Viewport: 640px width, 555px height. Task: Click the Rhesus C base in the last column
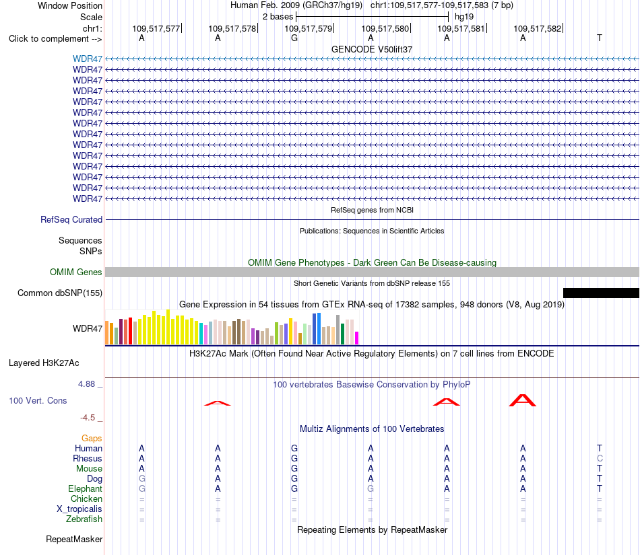600,458
